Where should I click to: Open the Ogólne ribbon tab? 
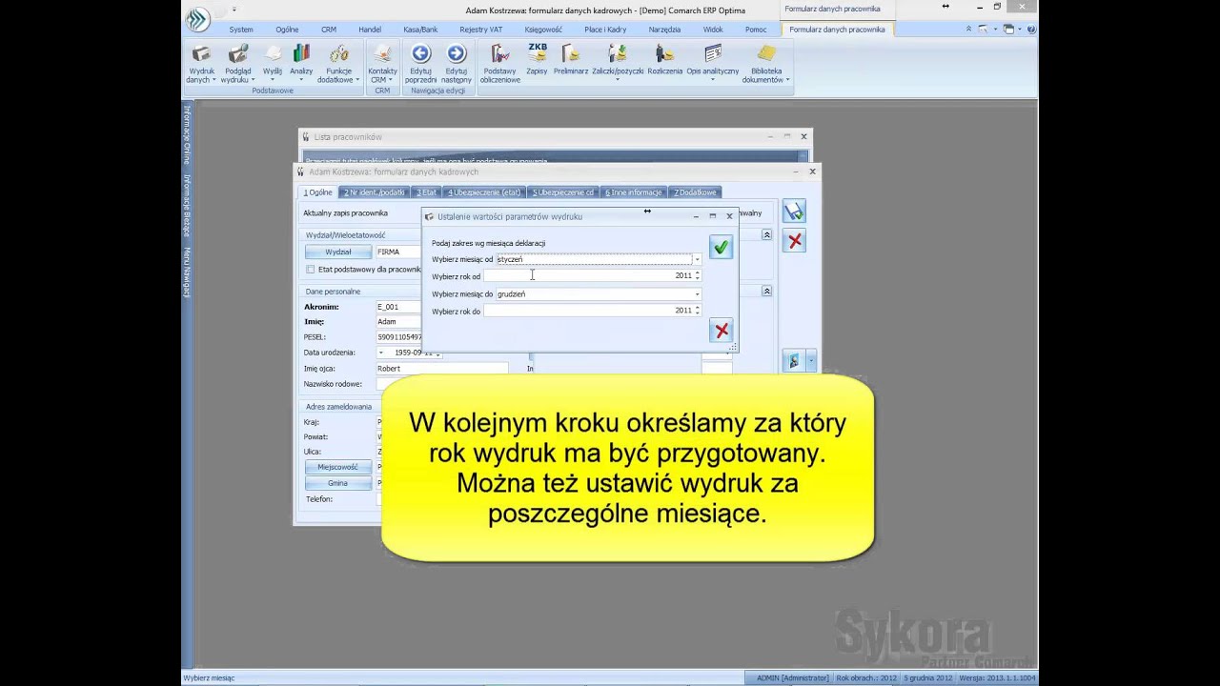(x=287, y=30)
